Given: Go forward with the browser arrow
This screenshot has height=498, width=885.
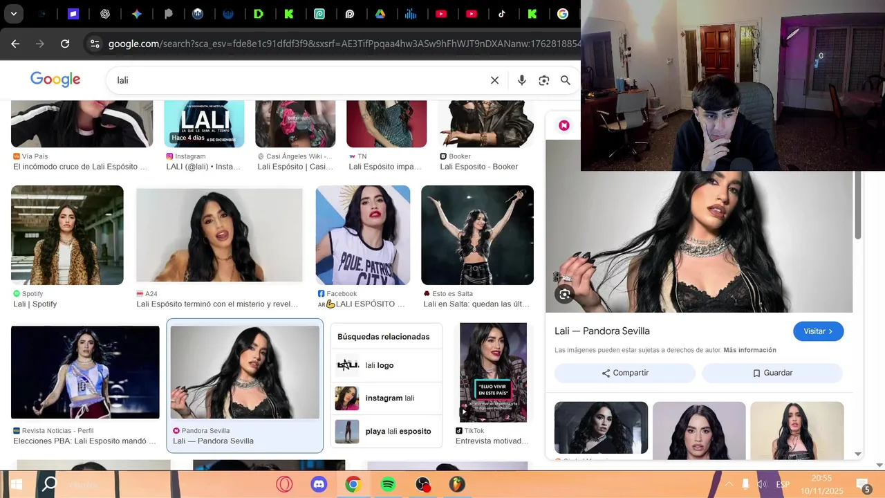Looking at the screenshot, I should pos(40,44).
